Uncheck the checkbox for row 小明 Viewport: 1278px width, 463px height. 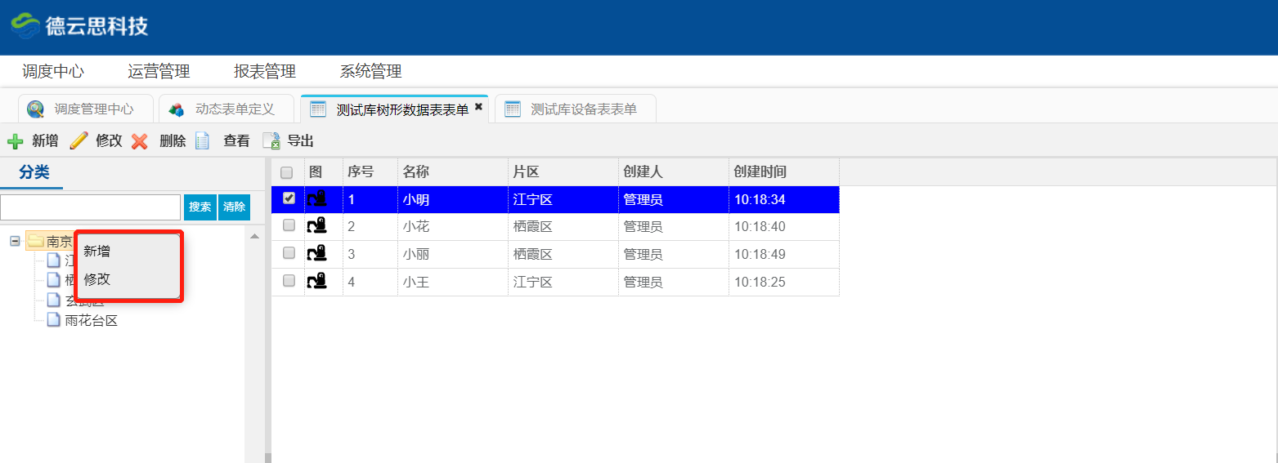tap(288, 198)
